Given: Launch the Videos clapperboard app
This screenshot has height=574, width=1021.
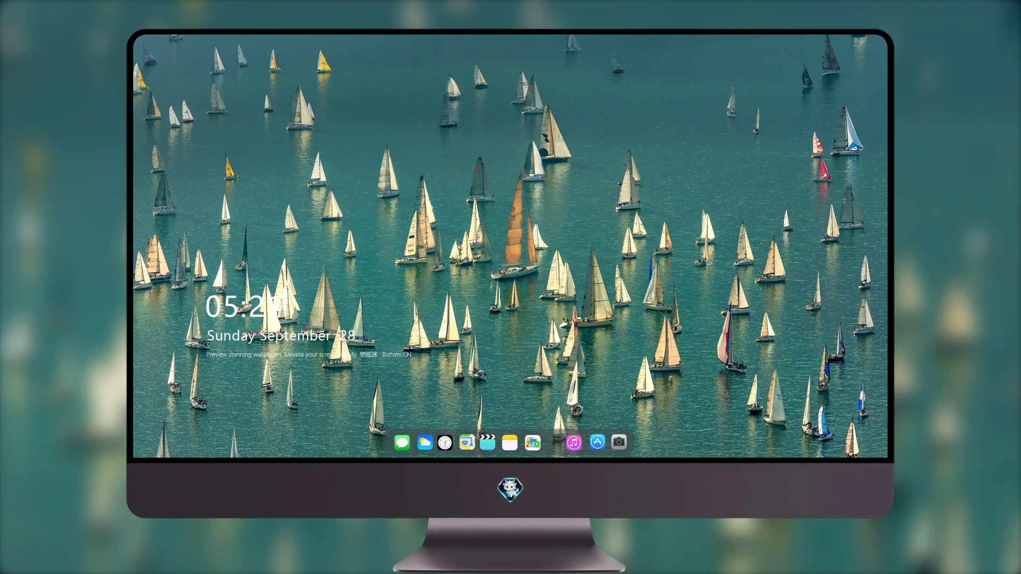Looking at the screenshot, I should (488, 442).
